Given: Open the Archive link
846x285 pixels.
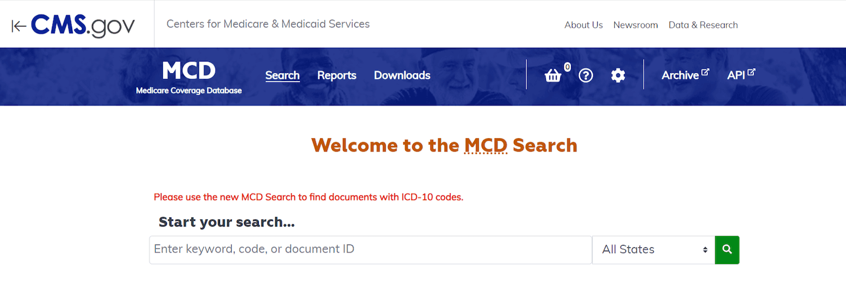Looking at the screenshot, I should click(680, 75).
